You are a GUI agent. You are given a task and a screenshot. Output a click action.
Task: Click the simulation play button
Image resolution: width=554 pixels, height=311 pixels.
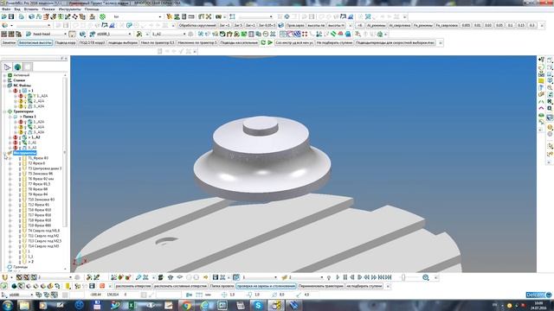[338, 277]
